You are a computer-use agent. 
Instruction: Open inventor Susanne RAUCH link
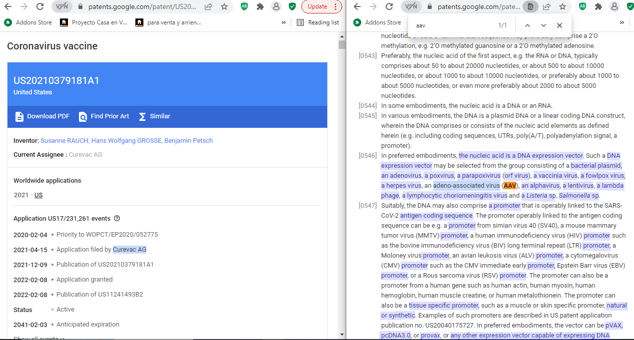(x=64, y=141)
